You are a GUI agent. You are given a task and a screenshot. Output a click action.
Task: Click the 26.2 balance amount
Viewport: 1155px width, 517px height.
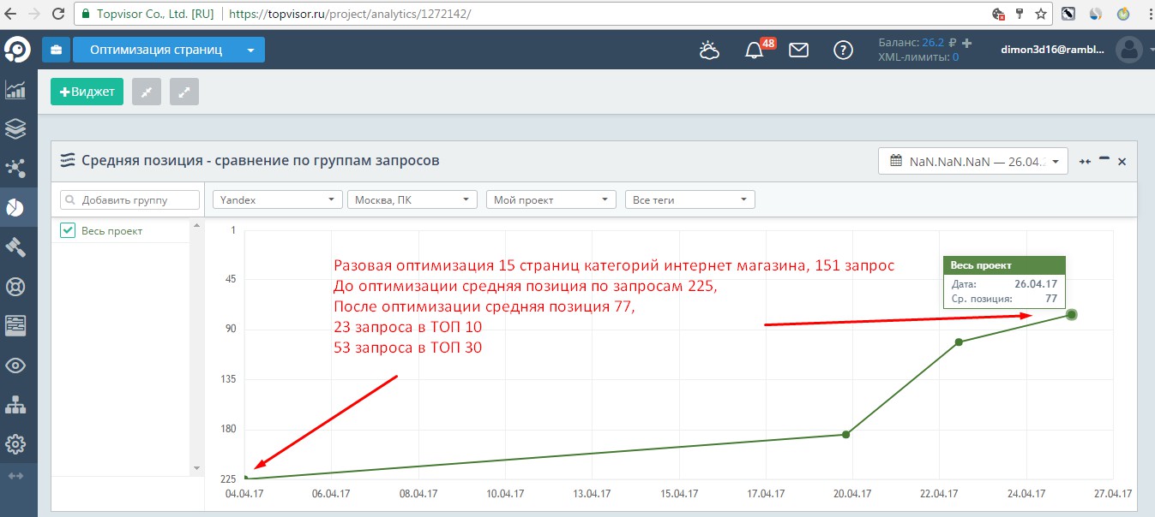pos(933,42)
